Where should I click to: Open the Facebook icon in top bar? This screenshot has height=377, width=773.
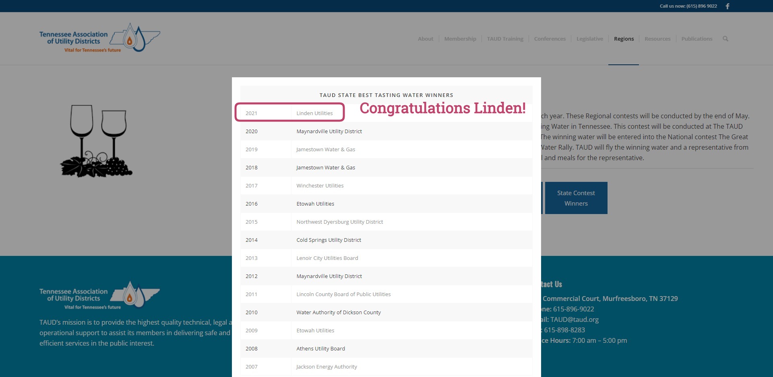click(x=728, y=6)
